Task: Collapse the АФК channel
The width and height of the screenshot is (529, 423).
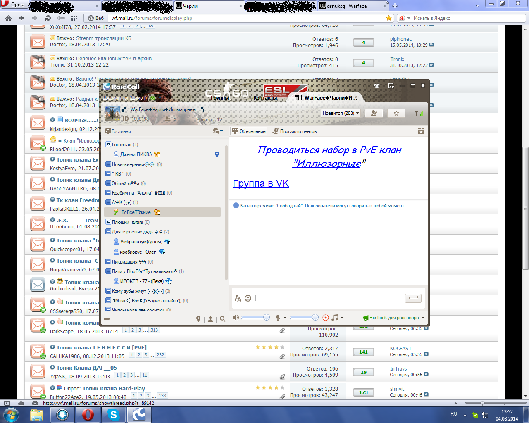Action: (x=108, y=202)
